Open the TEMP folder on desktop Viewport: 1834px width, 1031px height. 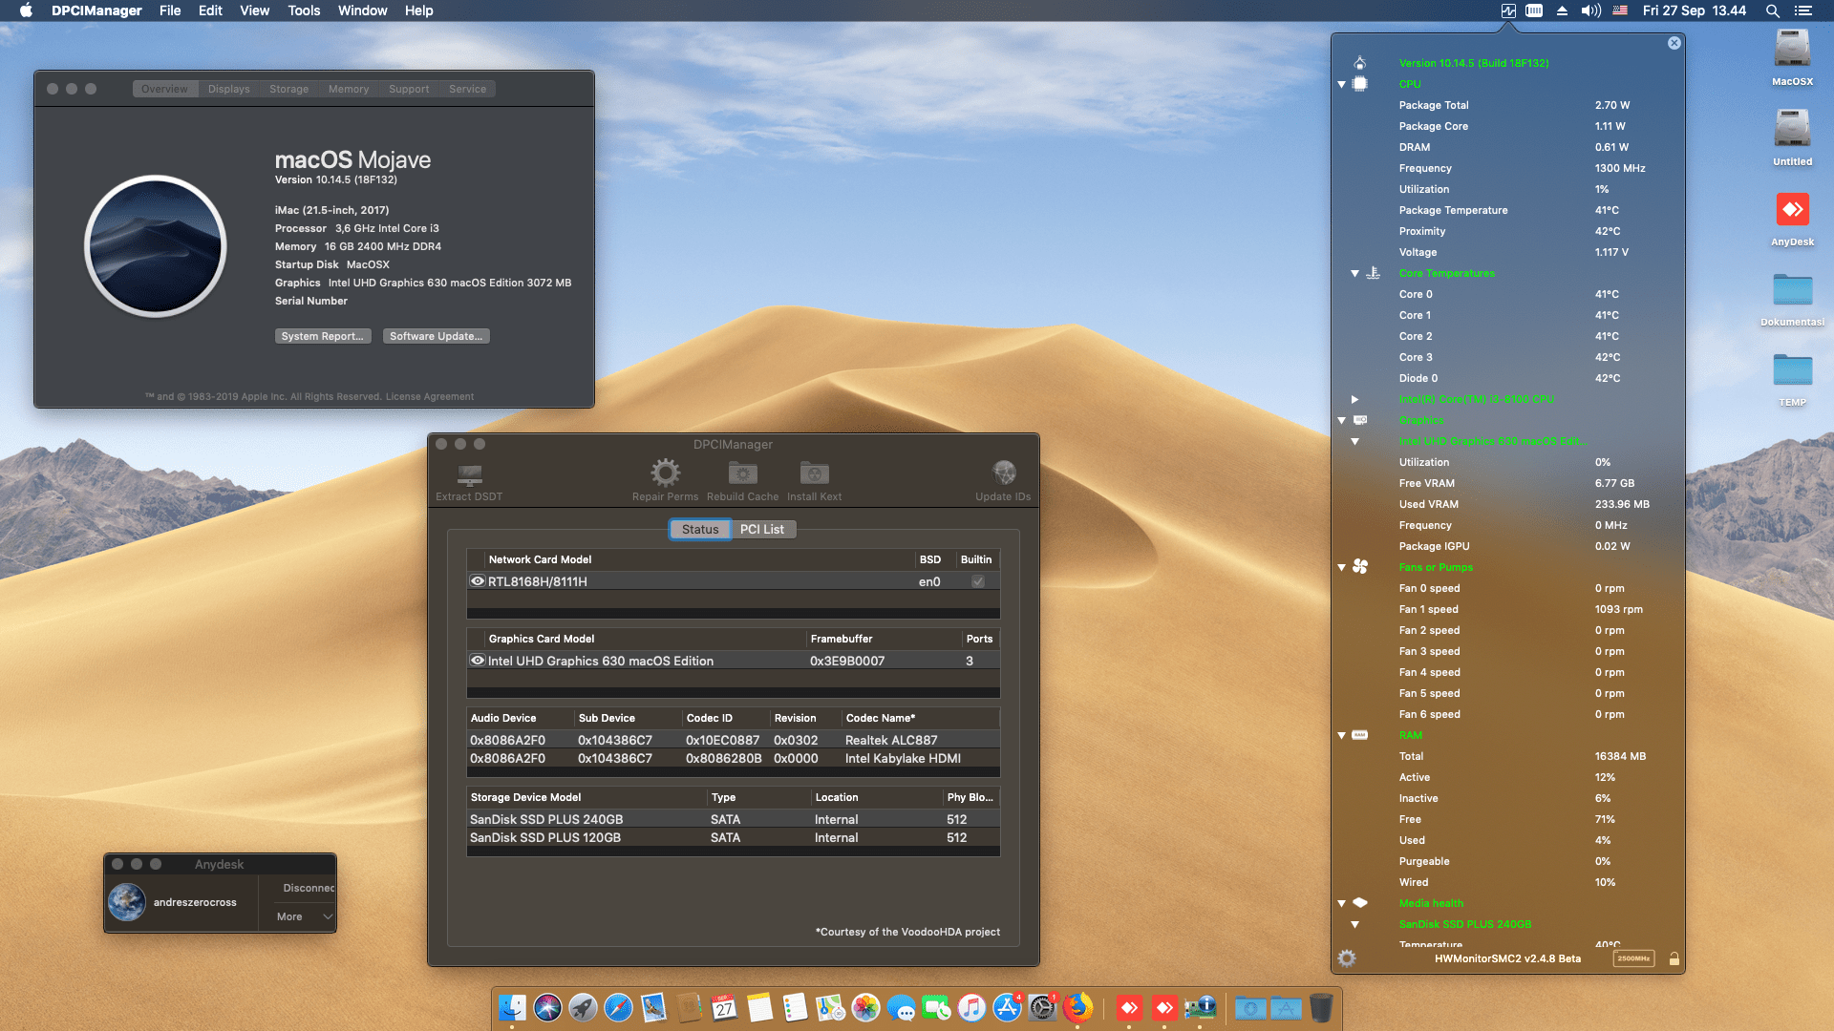(x=1792, y=370)
